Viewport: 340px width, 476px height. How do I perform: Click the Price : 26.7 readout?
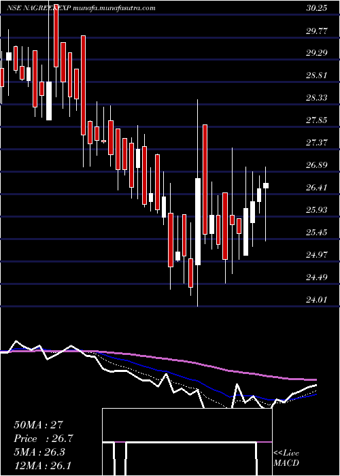[x=44, y=439]
